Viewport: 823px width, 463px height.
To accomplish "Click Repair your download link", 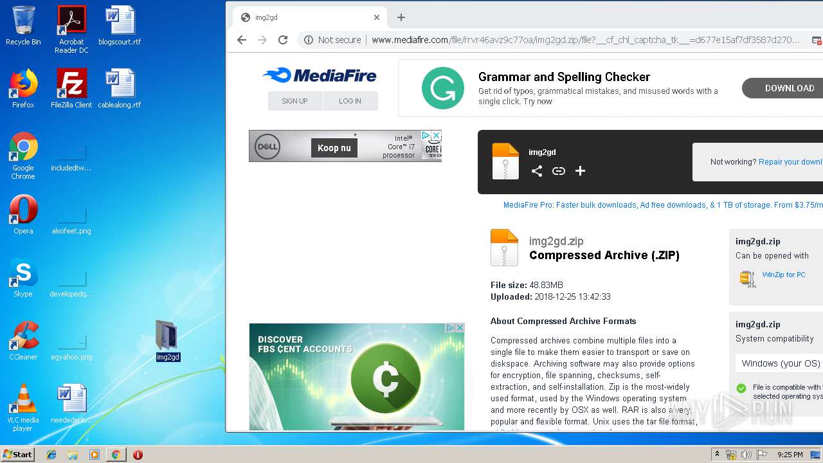I will [790, 162].
